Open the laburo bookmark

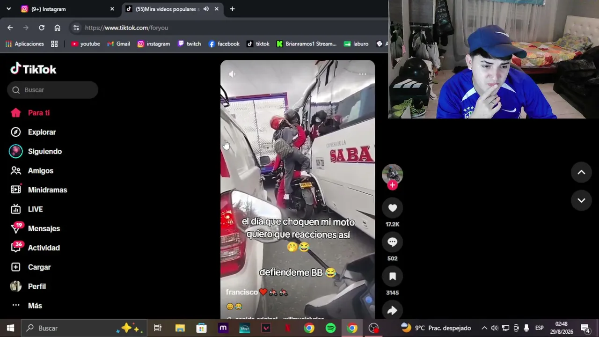pos(356,44)
